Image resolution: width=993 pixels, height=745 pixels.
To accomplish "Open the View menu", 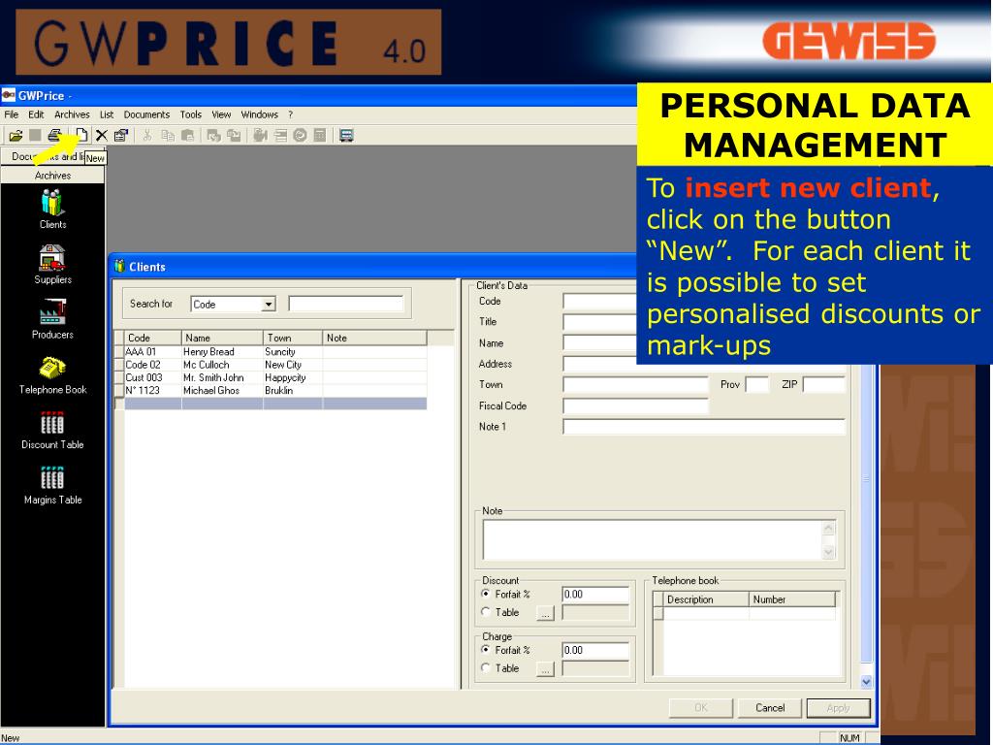I will click(x=221, y=114).
